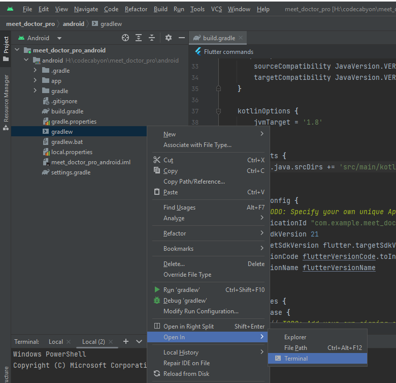Collapse the meet_doctor_pro_android root node
The width and height of the screenshot is (396, 383).
tap(17, 49)
